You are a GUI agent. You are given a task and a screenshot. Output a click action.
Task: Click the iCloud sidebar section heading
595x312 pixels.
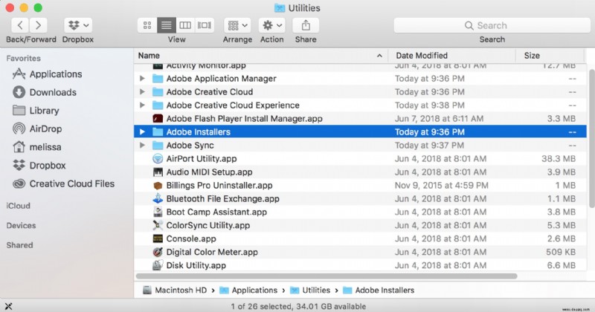tap(18, 206)
